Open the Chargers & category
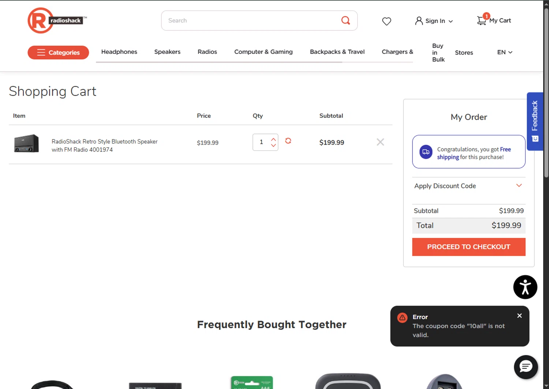 coord(397,52)
